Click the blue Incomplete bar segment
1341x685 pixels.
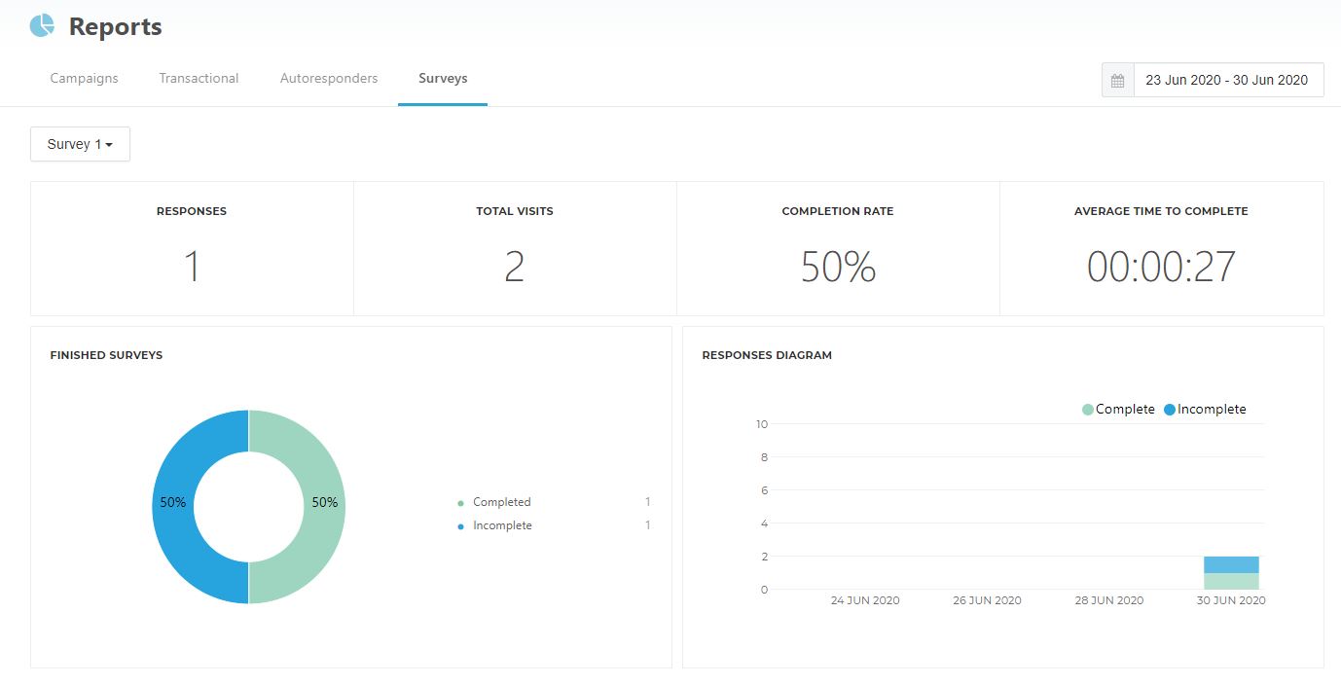(1231, 564)
